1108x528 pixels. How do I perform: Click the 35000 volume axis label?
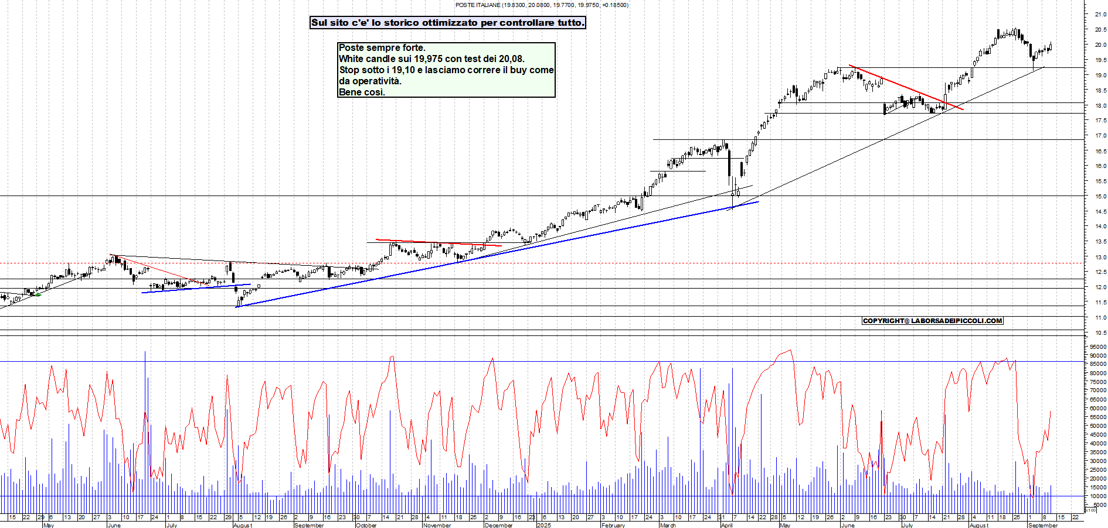point(1098,452)
